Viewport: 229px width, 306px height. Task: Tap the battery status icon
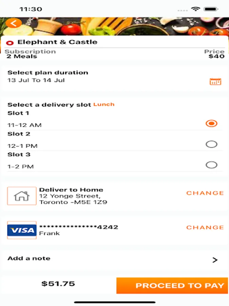[x=211, y=9]
